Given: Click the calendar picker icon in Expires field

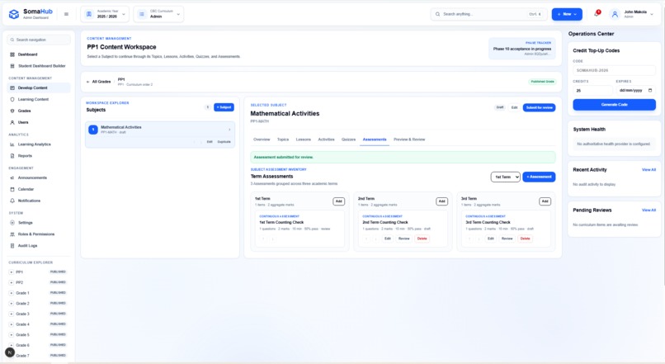Looking at the screenshot, I should (649, 90).
